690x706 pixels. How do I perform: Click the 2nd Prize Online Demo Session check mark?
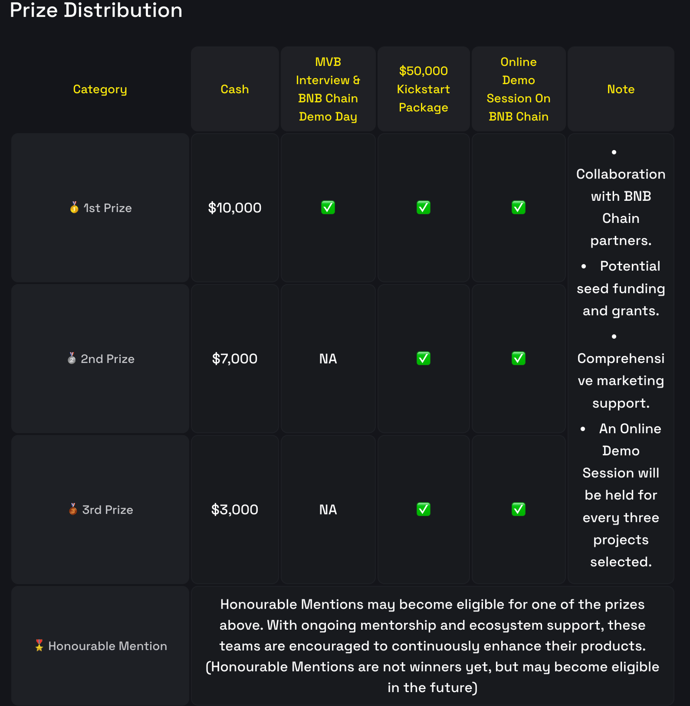tap(518, 358)
